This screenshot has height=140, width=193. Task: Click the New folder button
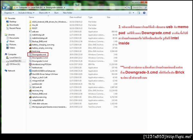click(68, 13)
